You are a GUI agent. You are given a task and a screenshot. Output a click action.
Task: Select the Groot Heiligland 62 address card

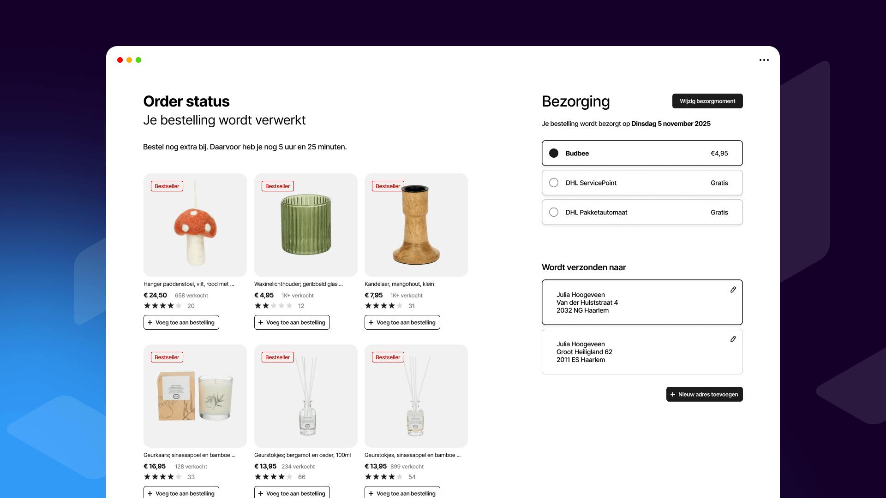(641, 351)
